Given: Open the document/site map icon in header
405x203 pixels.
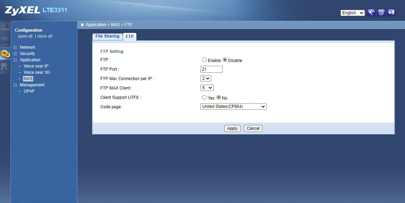Looking at the screenshot, I should tap(381, 13).
